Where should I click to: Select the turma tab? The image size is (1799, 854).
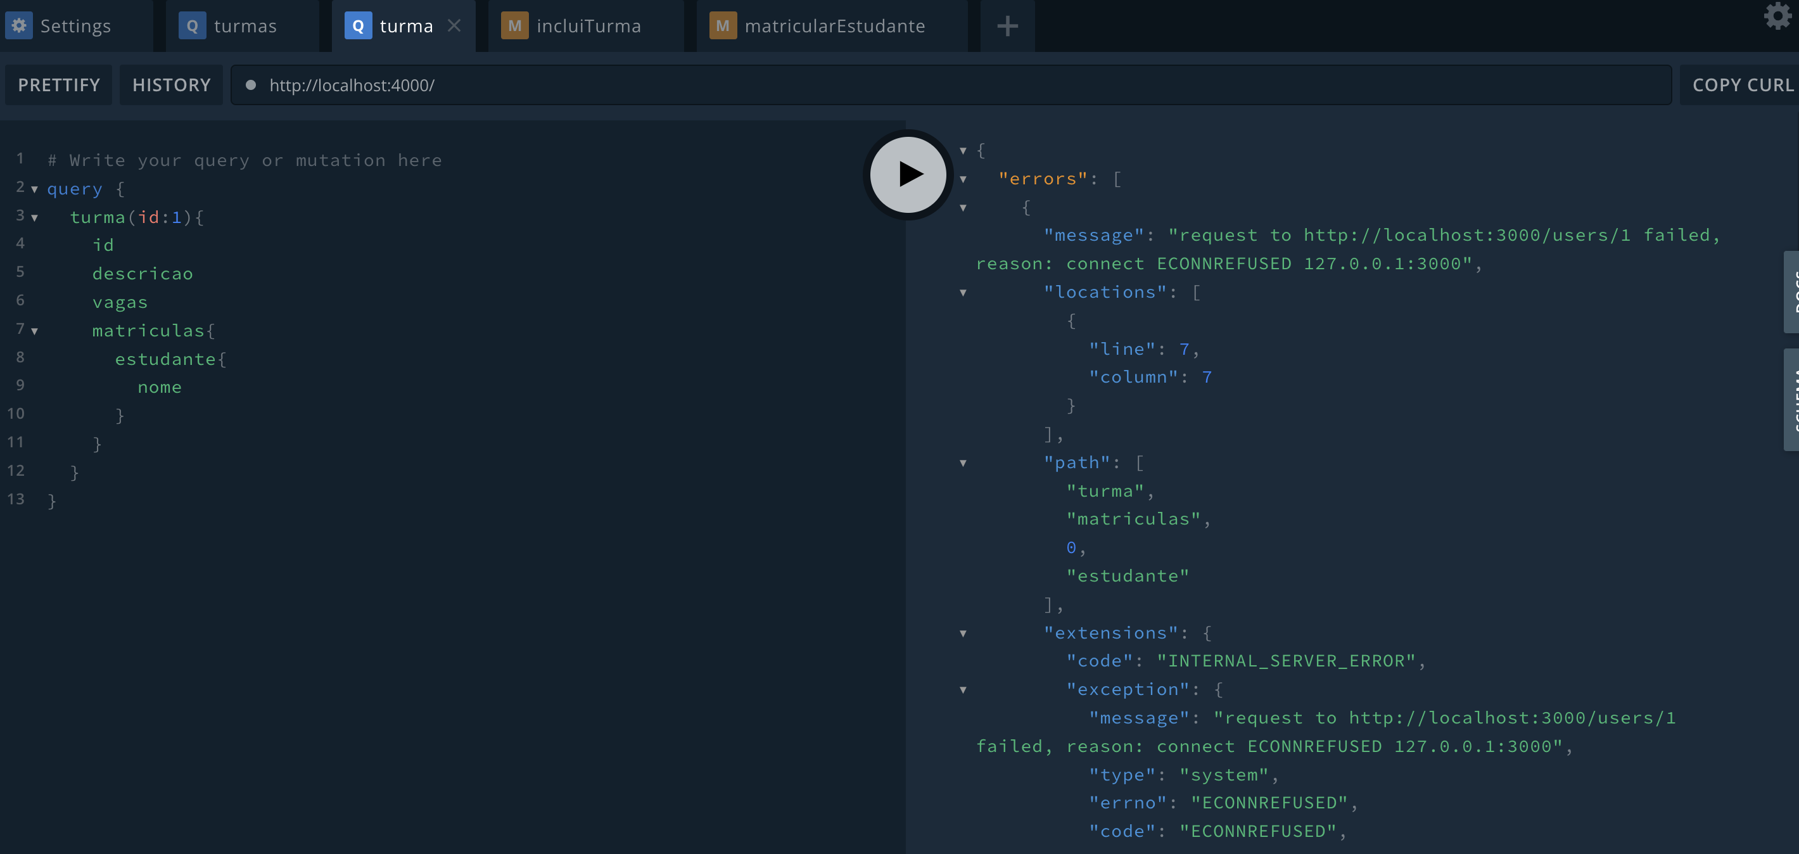point(404,26)
